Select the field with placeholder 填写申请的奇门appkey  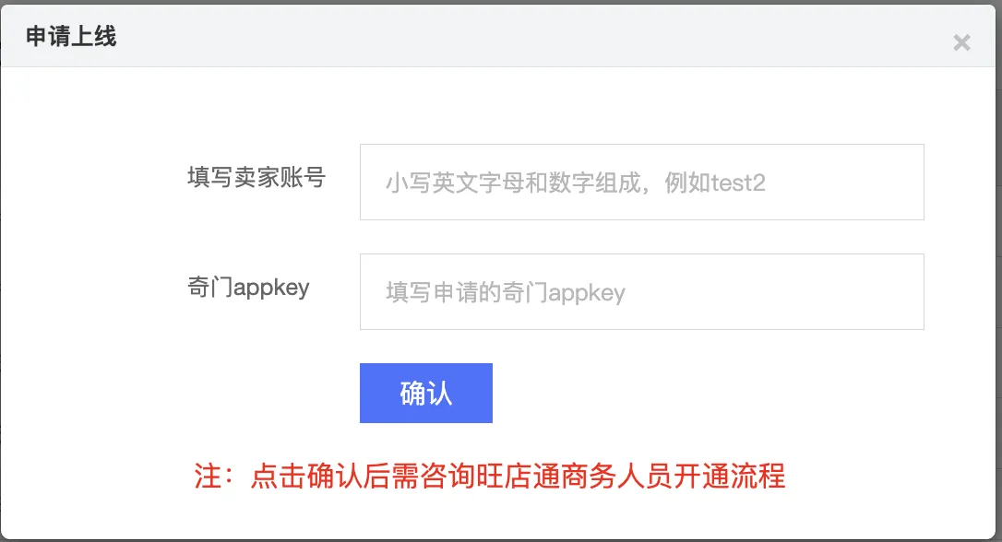(641, 292)
